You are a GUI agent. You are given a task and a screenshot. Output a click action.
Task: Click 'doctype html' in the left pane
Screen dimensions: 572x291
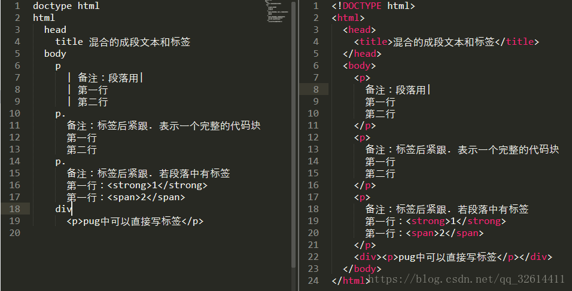coord(66,6)
